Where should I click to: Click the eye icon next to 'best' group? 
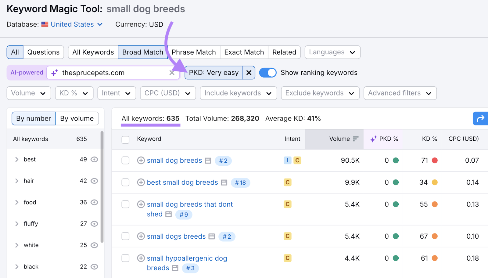pos(94,159)
